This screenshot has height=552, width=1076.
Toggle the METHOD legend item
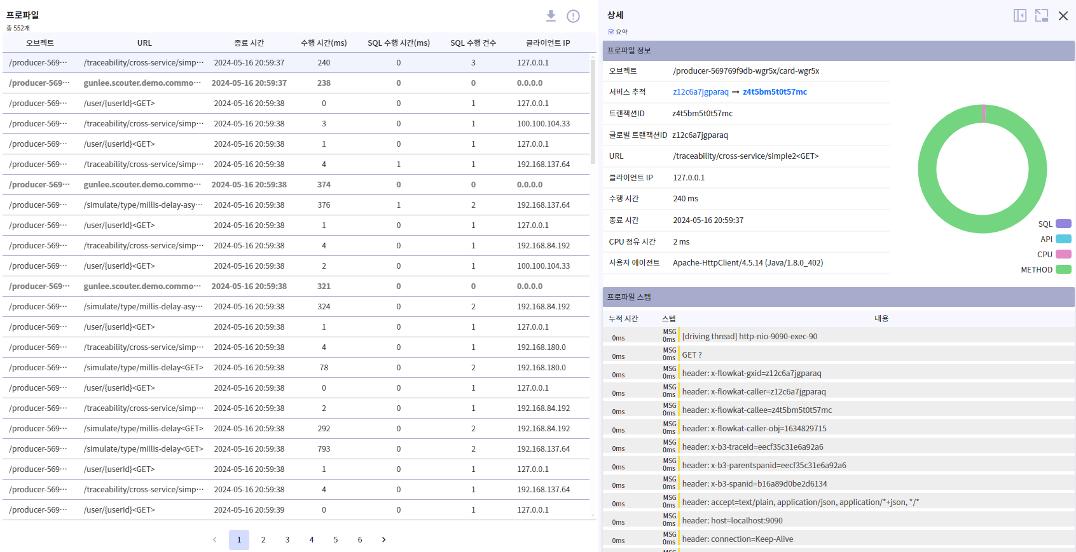(x=1063, y=270)
